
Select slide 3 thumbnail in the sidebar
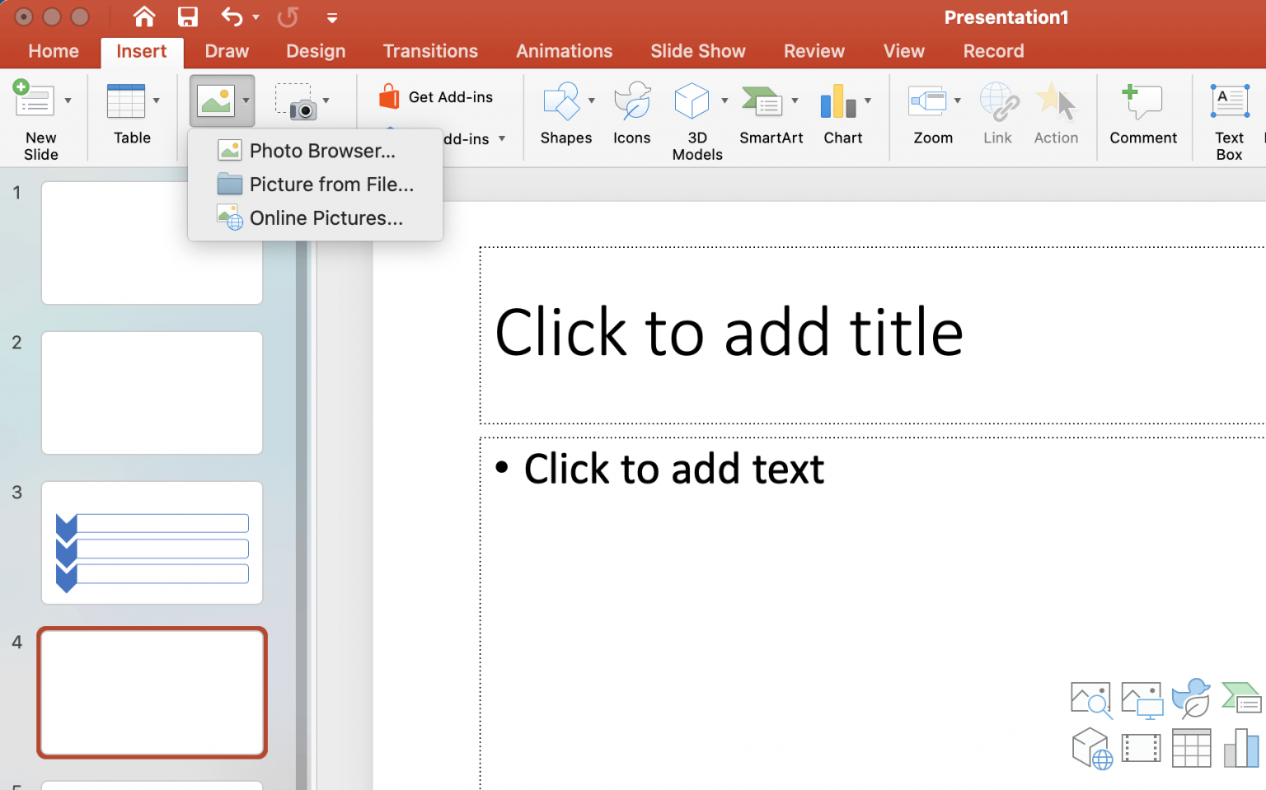pos(152,542)
